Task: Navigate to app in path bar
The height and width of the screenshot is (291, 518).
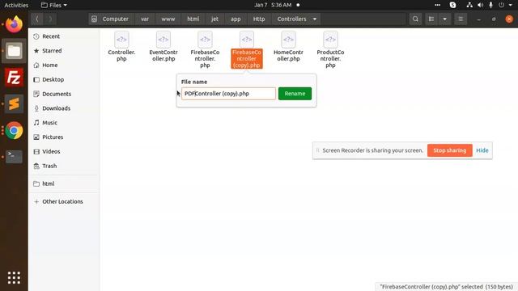Action: (236, 19)
